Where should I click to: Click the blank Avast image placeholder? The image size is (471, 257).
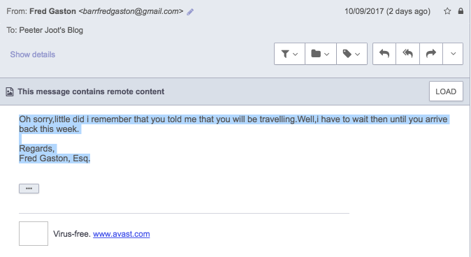click(34, 233)
